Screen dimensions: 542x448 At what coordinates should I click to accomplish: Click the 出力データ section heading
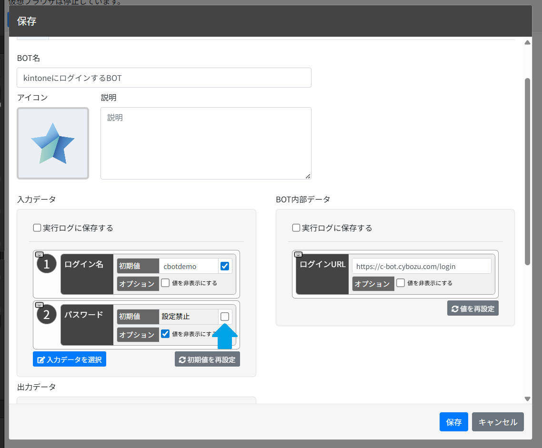coord(36,387)
